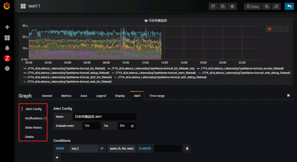This screenshot has height=162, width=297.
Task: Go back using the blue return arrow
Action: [289, 6]
